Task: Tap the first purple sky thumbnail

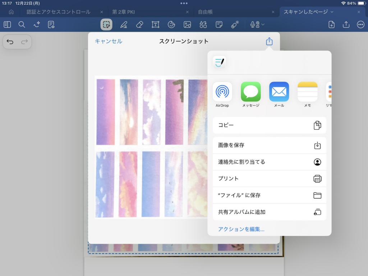Action: (106, 112)
